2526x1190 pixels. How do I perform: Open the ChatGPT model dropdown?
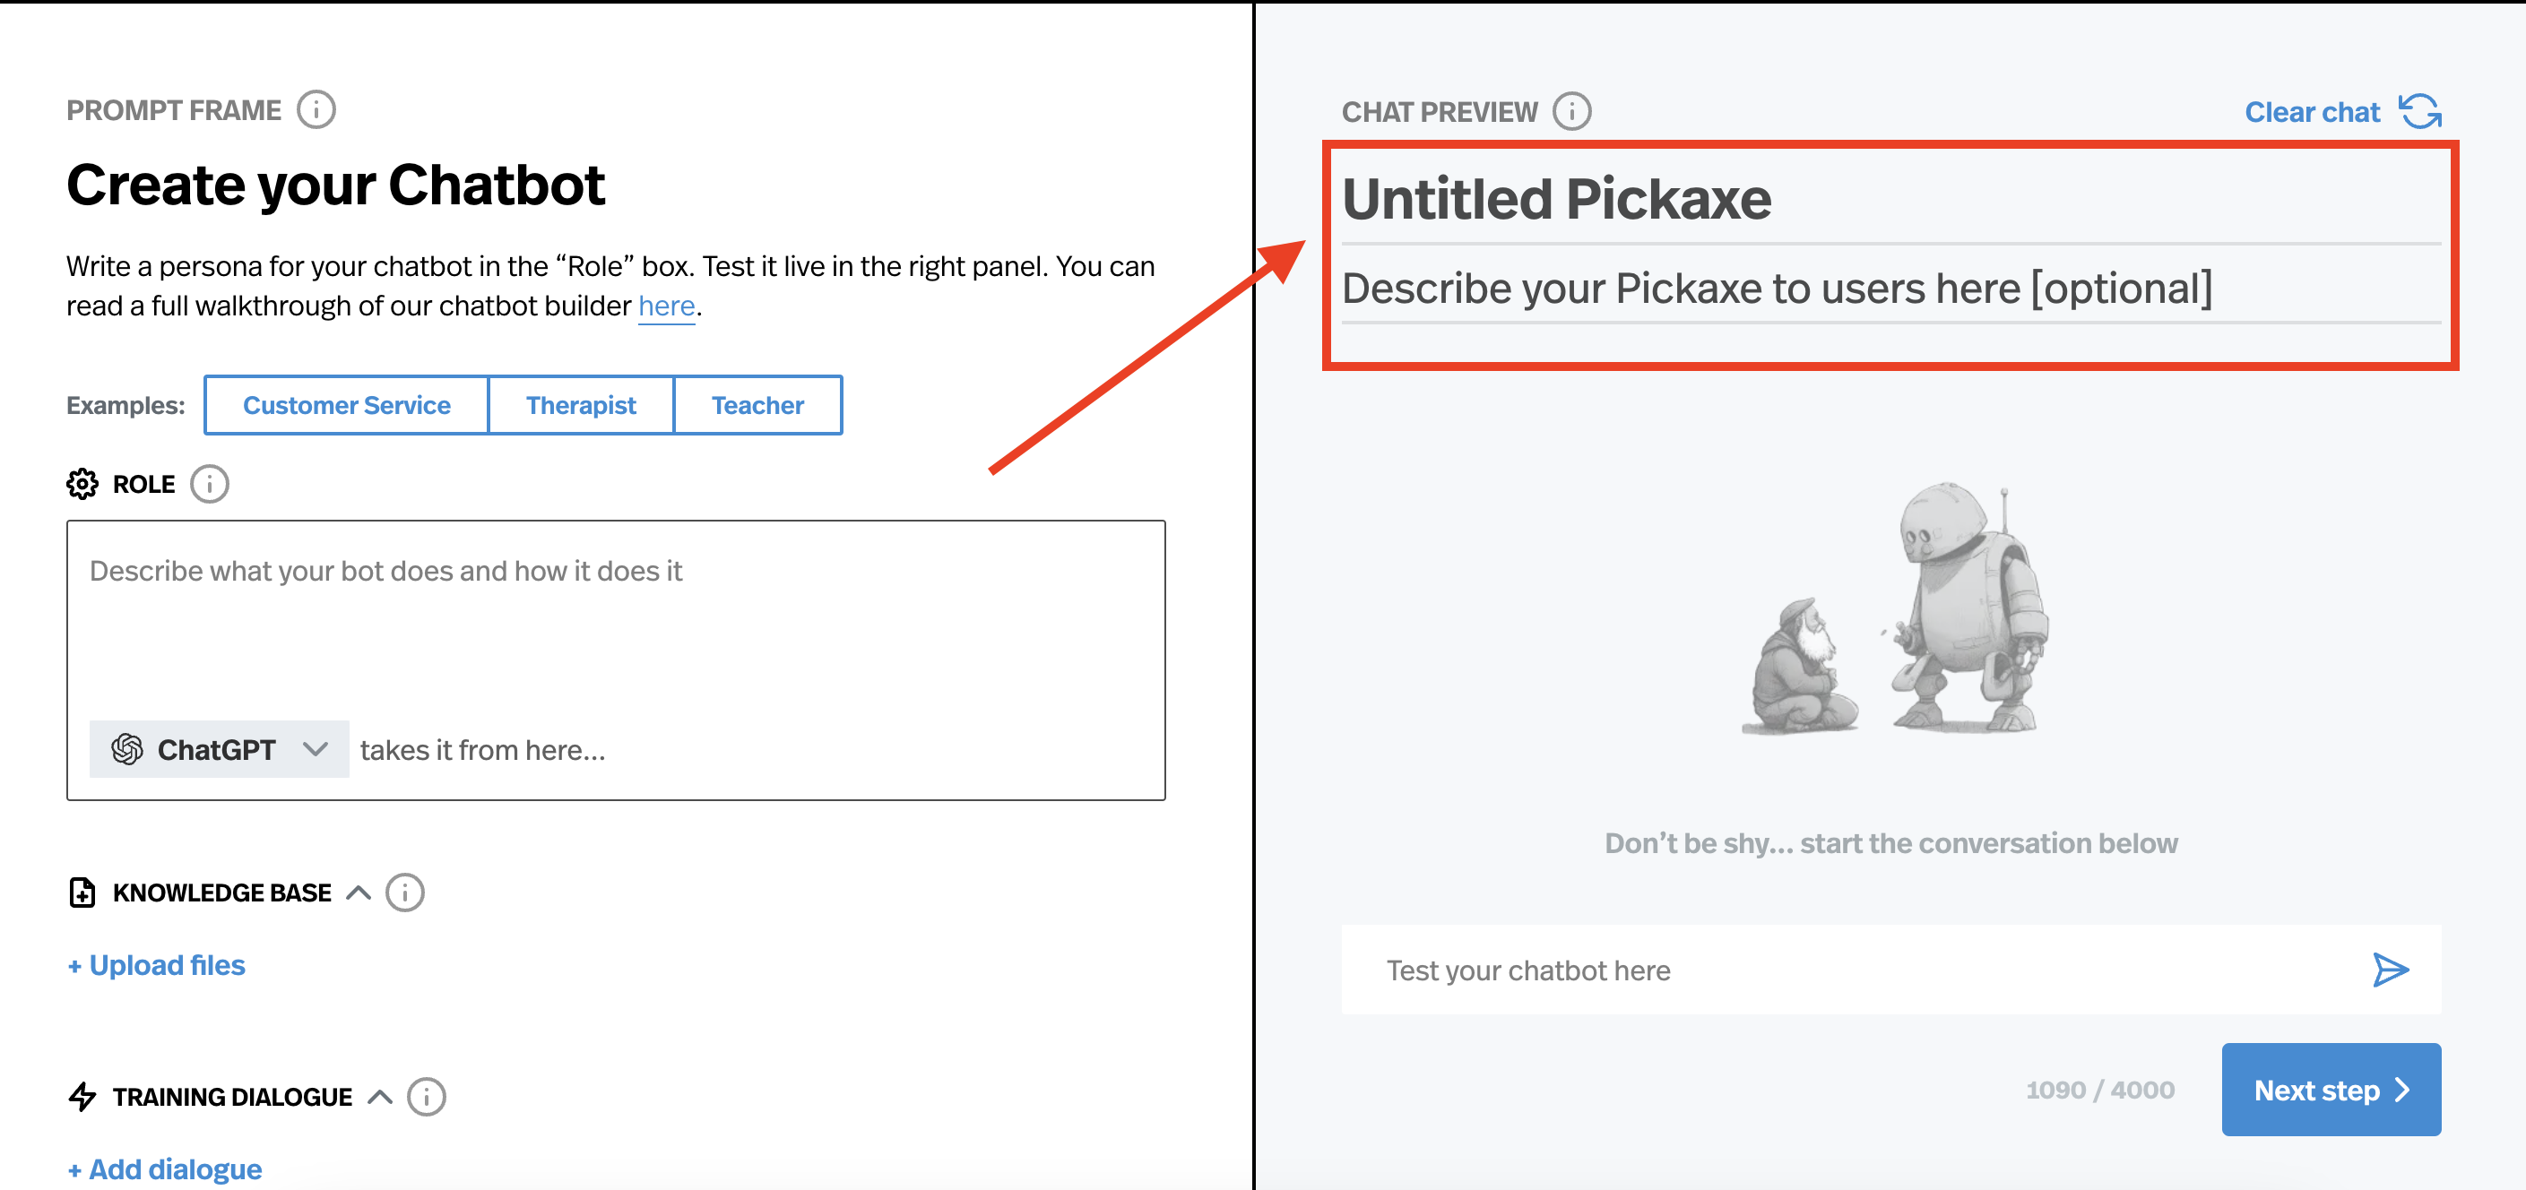tap(316, 749)
